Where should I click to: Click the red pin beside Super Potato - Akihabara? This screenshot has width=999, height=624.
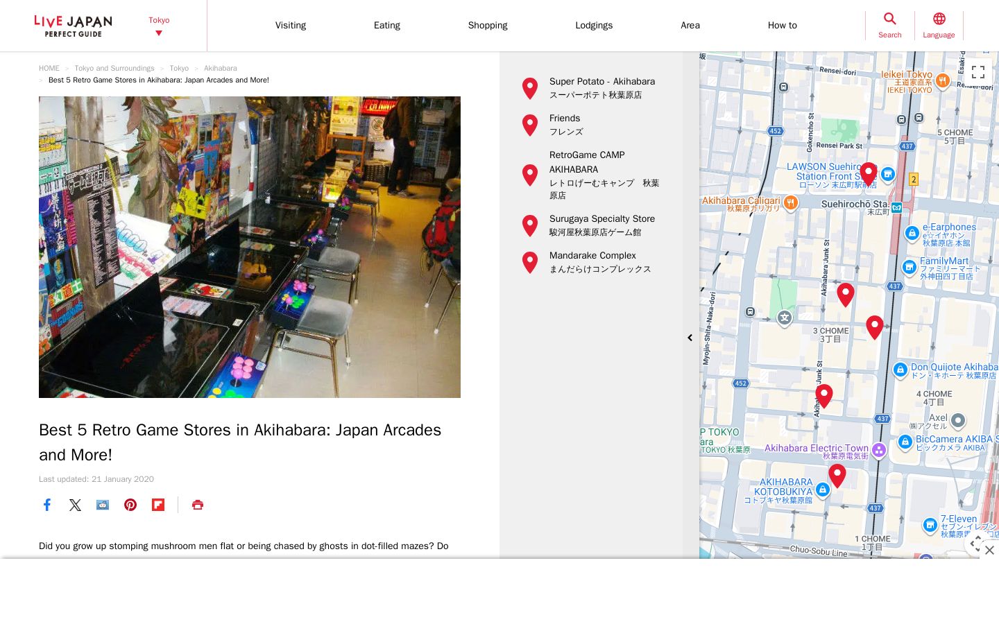coord(530,88)
